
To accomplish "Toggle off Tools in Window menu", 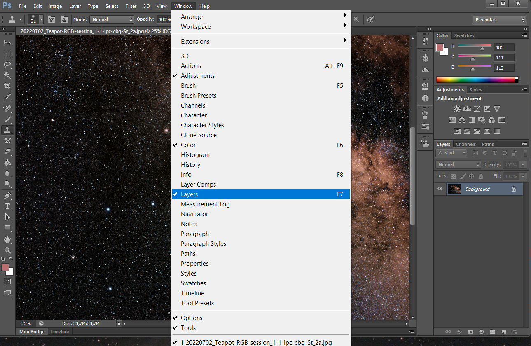I will pos(188,328).
